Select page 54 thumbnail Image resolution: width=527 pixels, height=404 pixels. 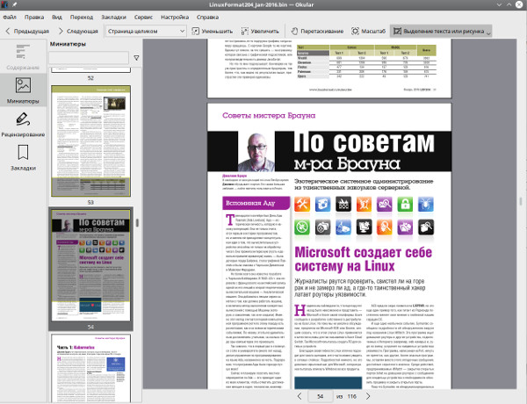[90, 265]
